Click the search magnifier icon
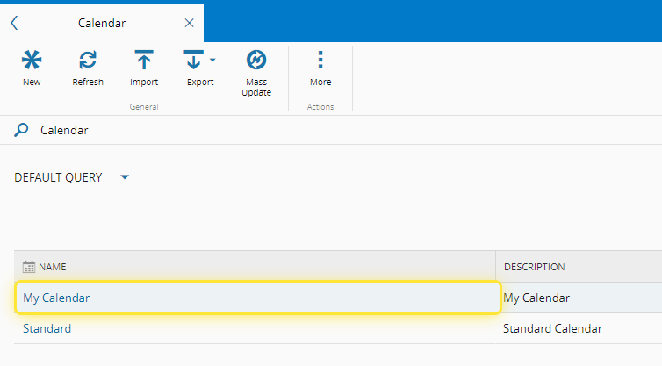The width and height of the screenshot is (662, 366). [x=22, y=130]
